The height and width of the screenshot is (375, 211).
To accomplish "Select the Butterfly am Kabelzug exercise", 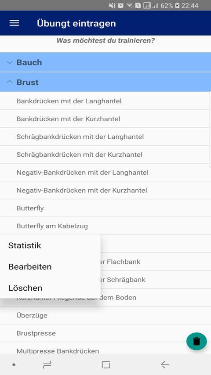I will point(105,226).
